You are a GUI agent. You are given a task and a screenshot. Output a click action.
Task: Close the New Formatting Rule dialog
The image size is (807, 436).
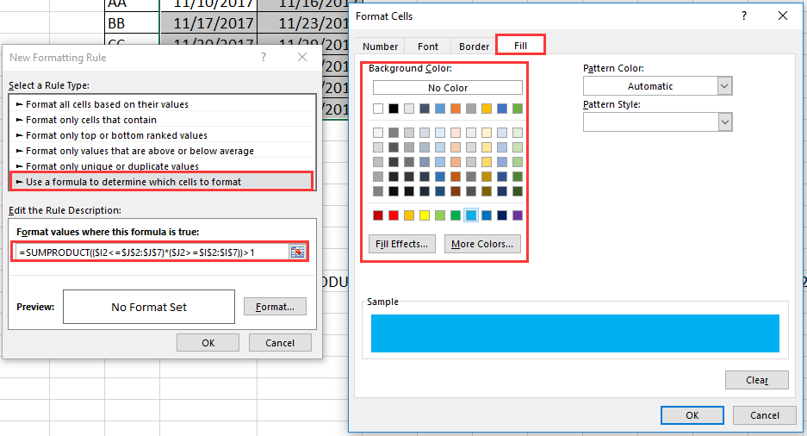tap(301, 57)
